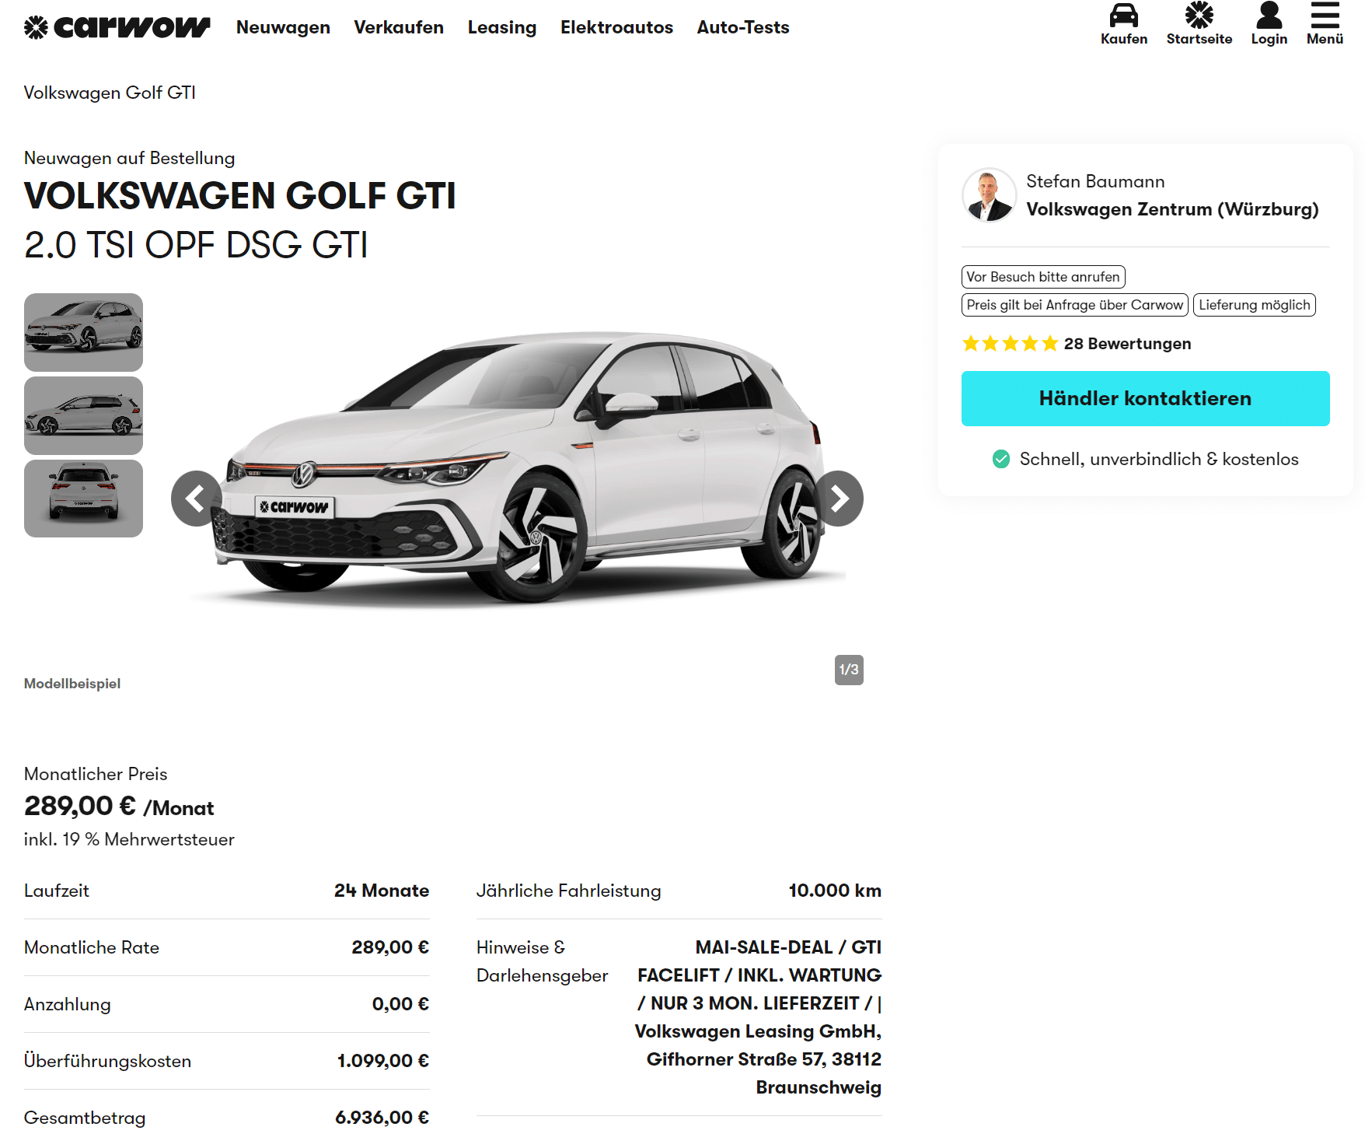Click the '24 Monate' Laufzeit value

click(382, 891)
